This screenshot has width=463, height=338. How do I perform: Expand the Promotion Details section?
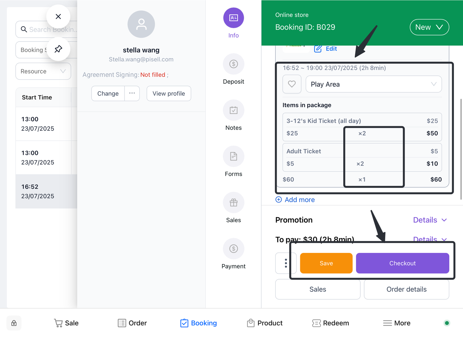click(430, 220)
